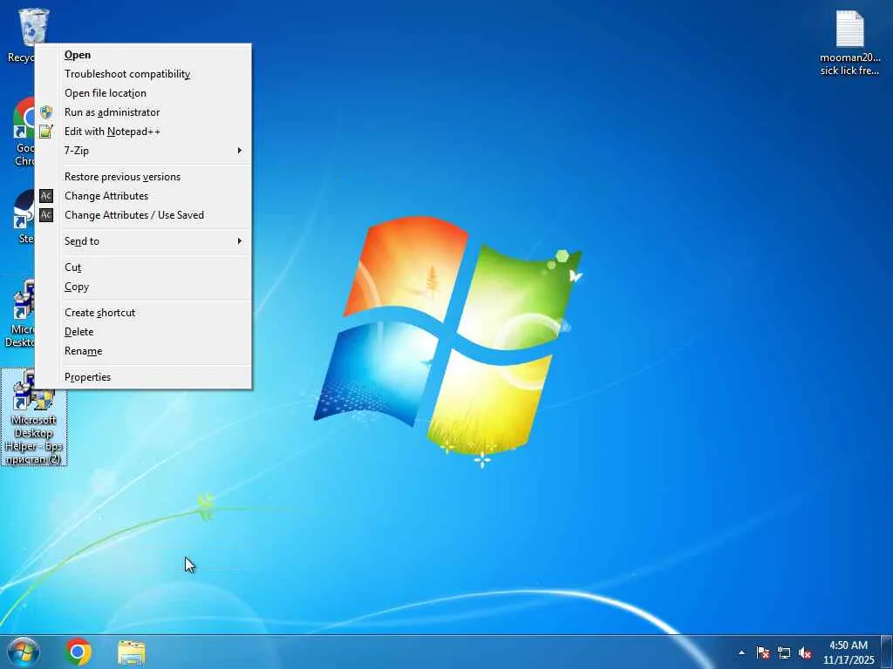Choose Run as administrator

point(143,112)
